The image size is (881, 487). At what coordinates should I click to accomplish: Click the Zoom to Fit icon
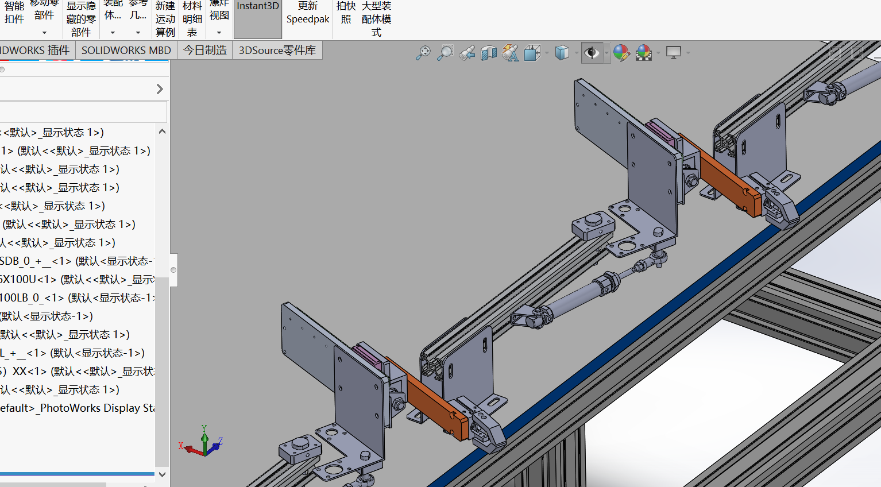423,53
